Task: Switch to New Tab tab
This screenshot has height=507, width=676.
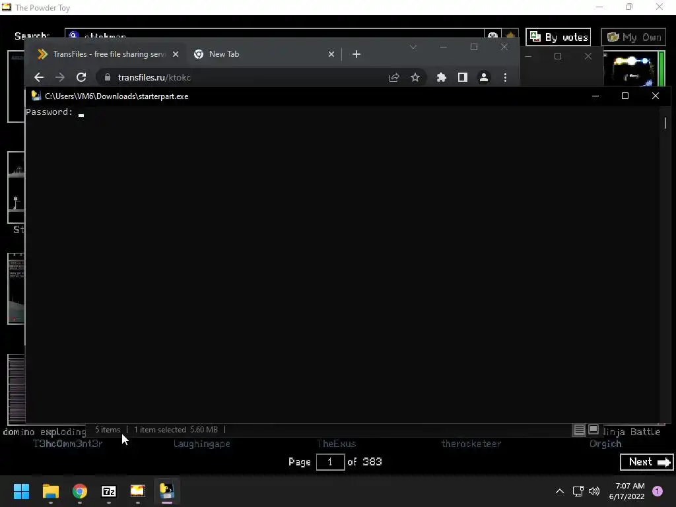Action: point(264,54)
